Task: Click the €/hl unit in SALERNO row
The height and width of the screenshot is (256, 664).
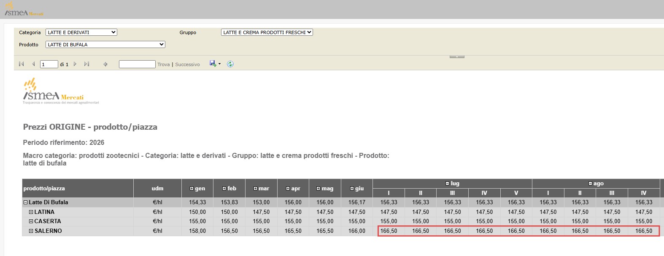Action: coord(157,231)
